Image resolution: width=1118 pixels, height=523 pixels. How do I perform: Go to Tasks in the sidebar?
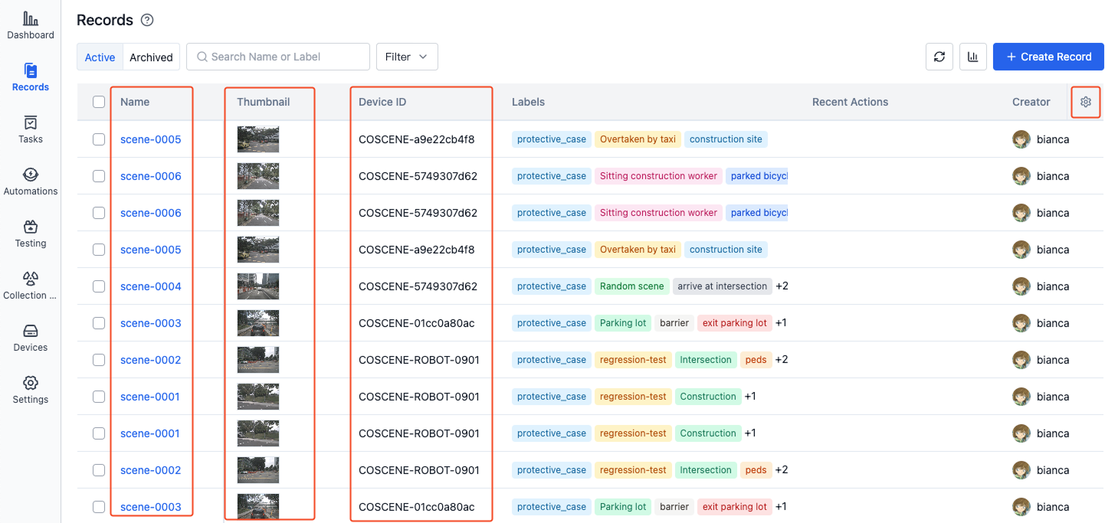[x=31, y=123]
